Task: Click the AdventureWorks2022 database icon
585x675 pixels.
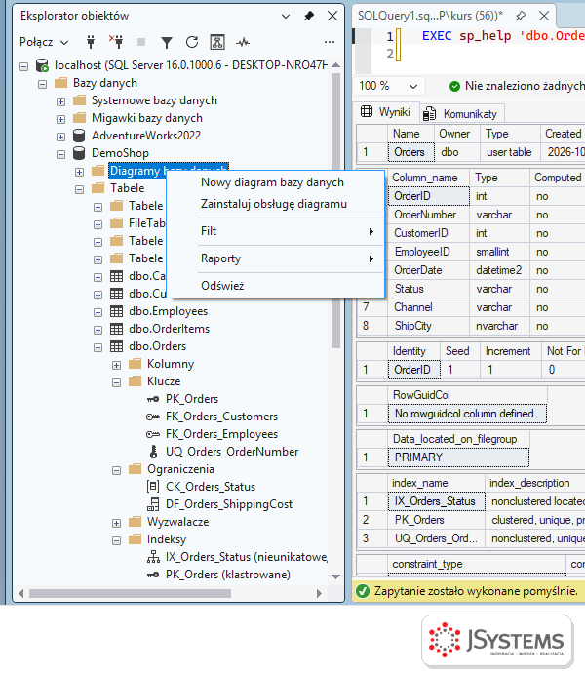Action: (x=79, y=136)
